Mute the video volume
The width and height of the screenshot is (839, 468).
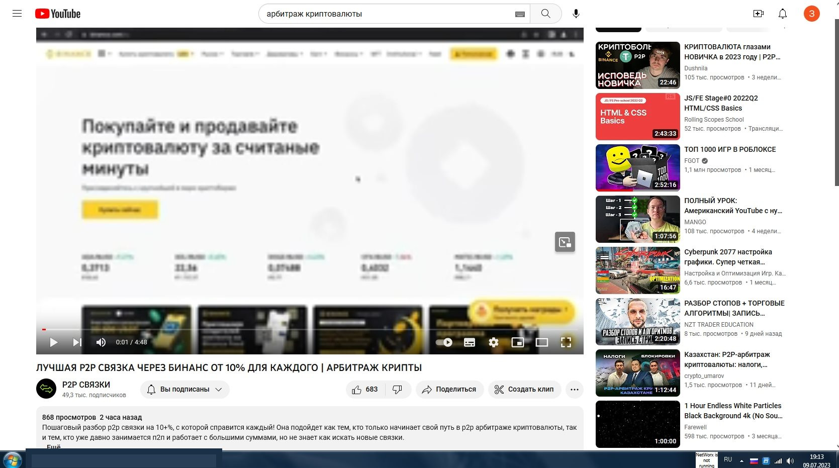pos(101,342)
